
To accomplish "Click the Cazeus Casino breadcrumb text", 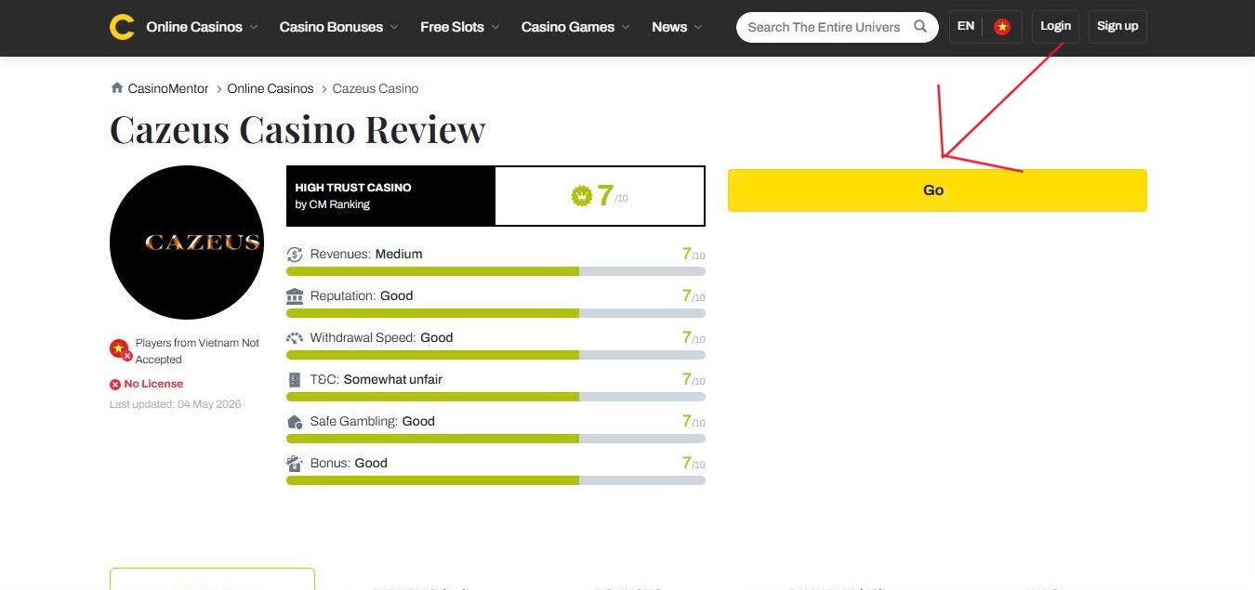I will click(x=376, y=88).
